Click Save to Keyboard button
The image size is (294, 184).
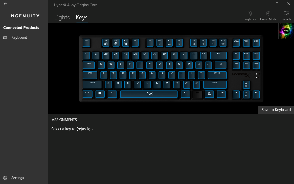[276, 110]
